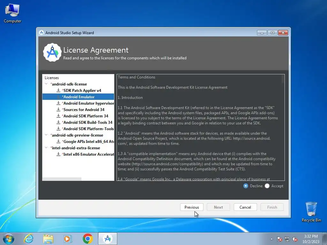327x245 pixels.
Task: Click download icon beside Android SDK Platform 34
Action: 58,116
